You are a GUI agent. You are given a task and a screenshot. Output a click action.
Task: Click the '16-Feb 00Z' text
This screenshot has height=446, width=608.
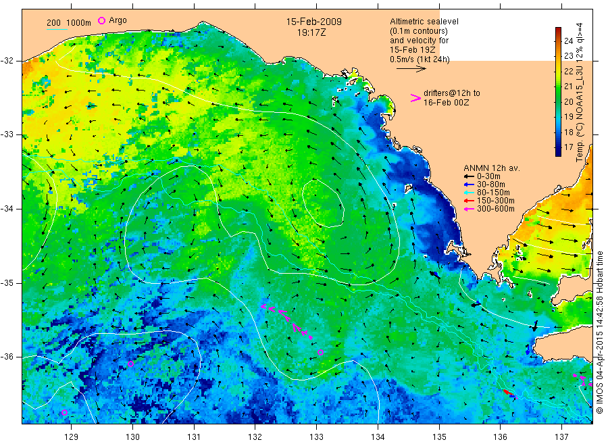coord(446,103)
